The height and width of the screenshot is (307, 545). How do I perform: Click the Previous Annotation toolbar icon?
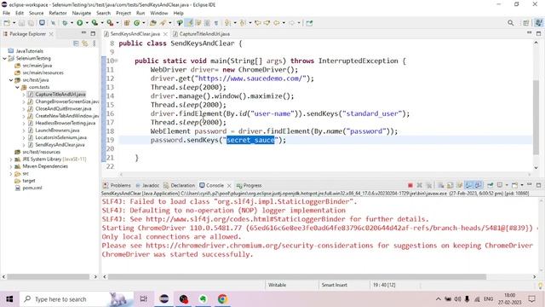(243, 23)
